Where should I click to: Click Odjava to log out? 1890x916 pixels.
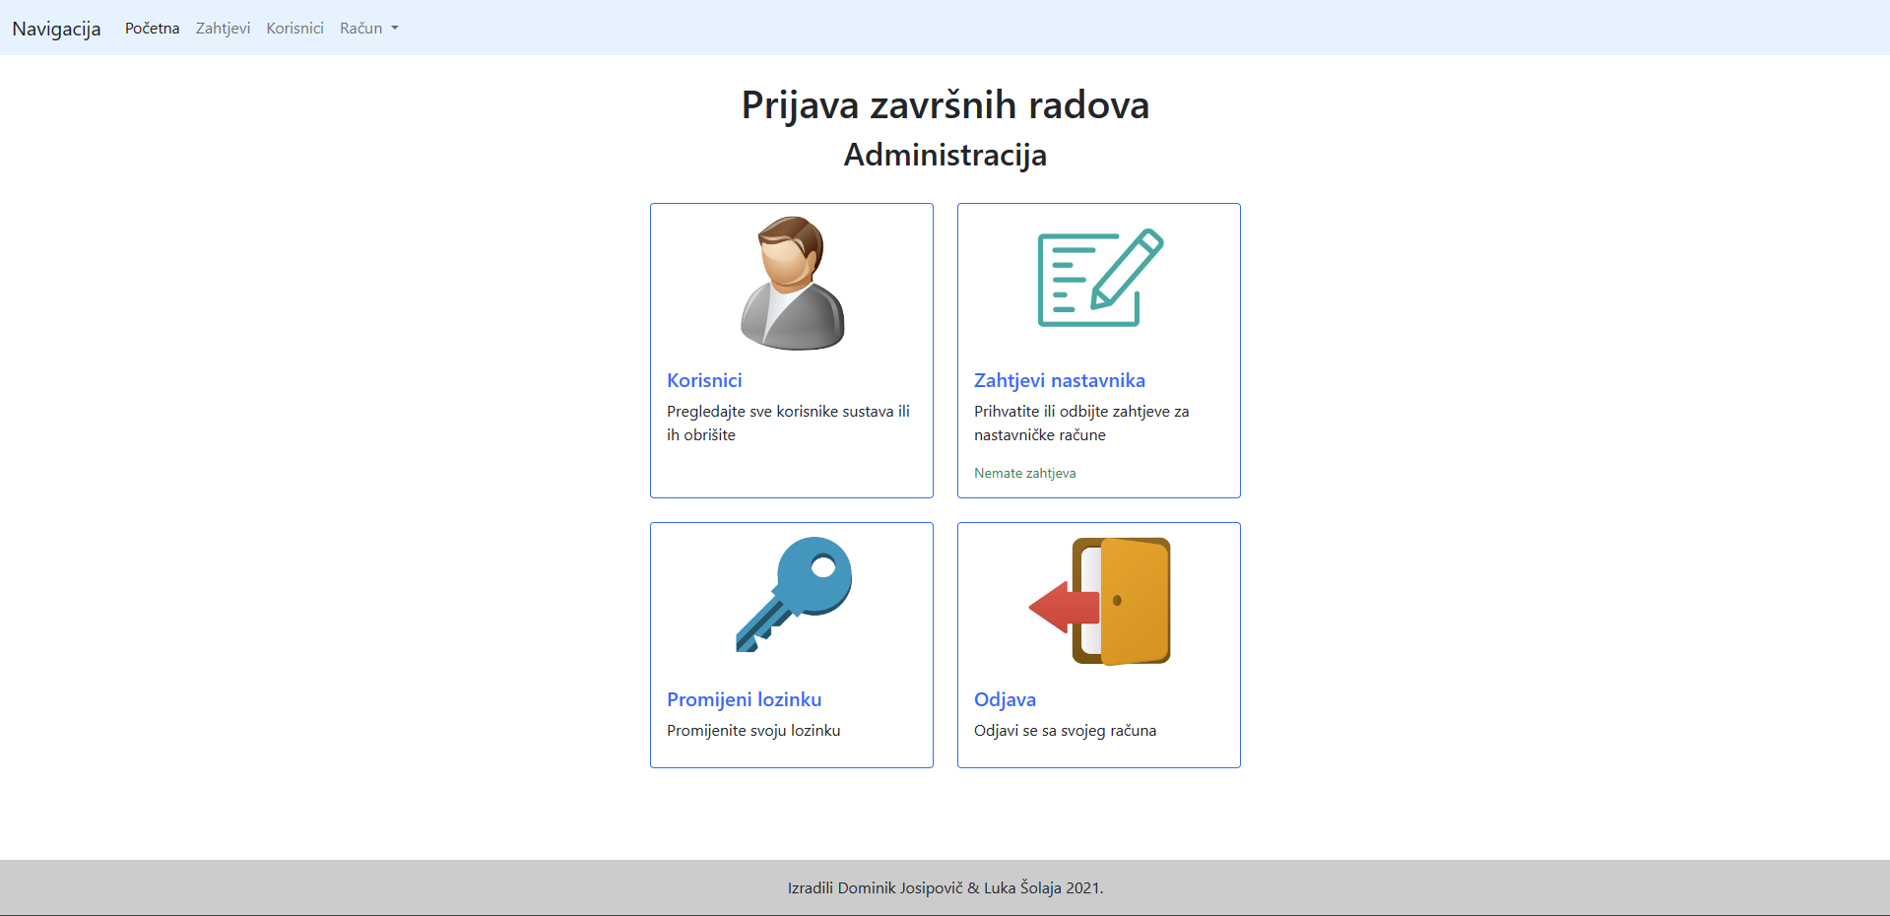click(1006, 699)
